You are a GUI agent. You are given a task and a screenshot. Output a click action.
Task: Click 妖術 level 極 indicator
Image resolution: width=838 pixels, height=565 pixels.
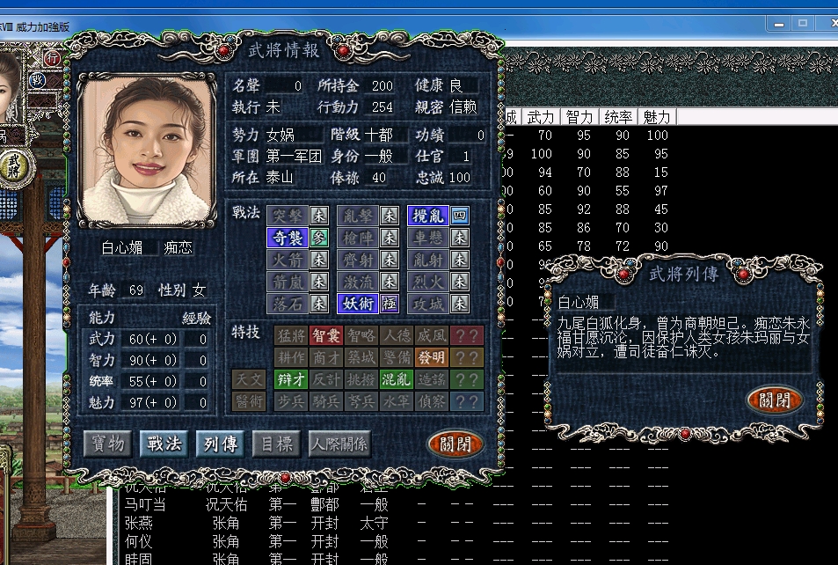tap(390, 304)
